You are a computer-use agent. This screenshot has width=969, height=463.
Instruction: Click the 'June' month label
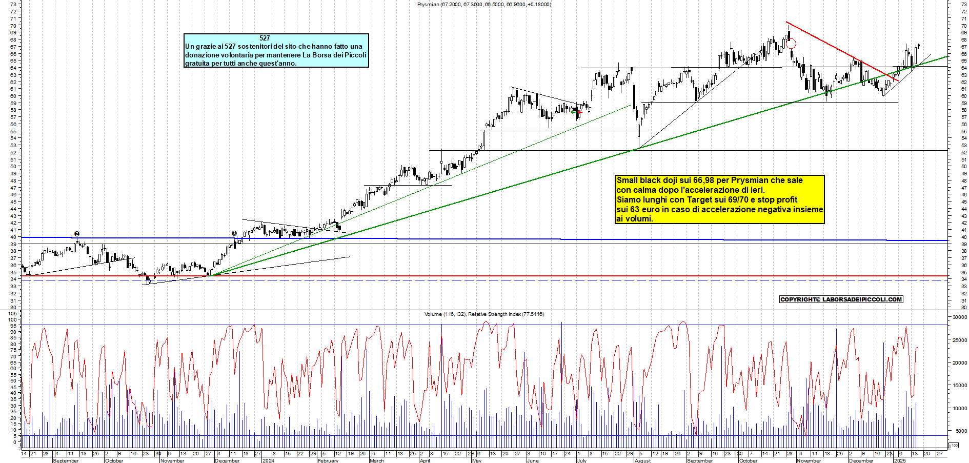point(533,460)
